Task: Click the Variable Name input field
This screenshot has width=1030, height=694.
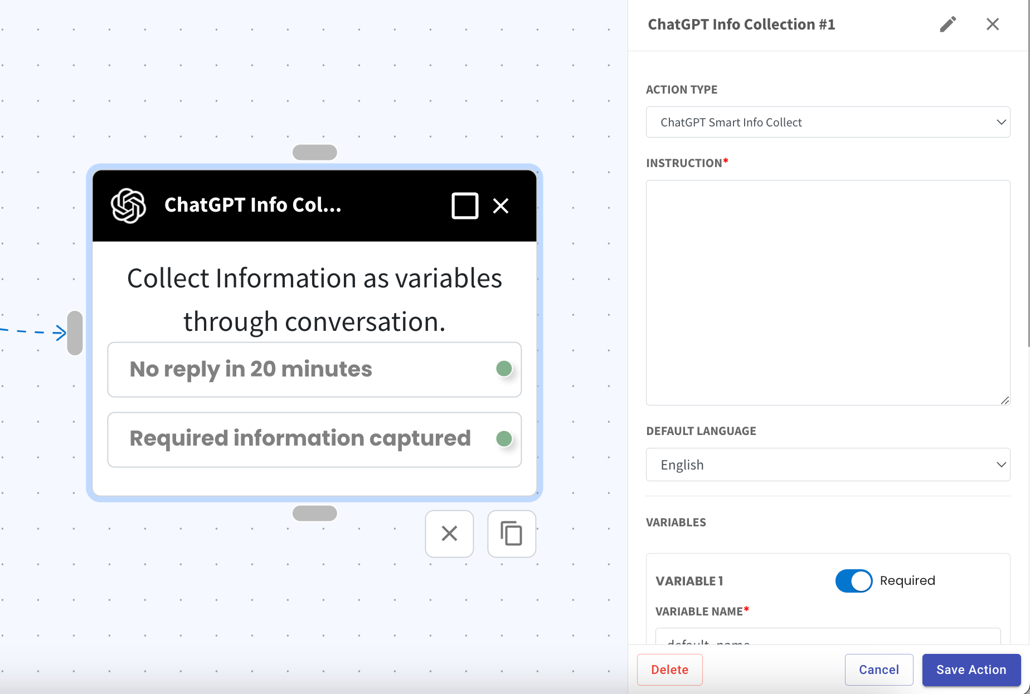Action: click(828, 637)
